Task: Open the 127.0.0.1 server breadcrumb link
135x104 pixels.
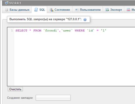Action: coord(15,3)
